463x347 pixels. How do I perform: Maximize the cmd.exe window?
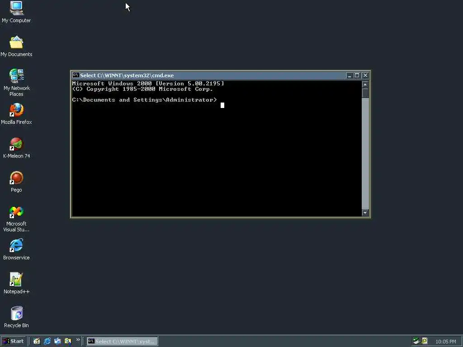[x=357, y=75]
